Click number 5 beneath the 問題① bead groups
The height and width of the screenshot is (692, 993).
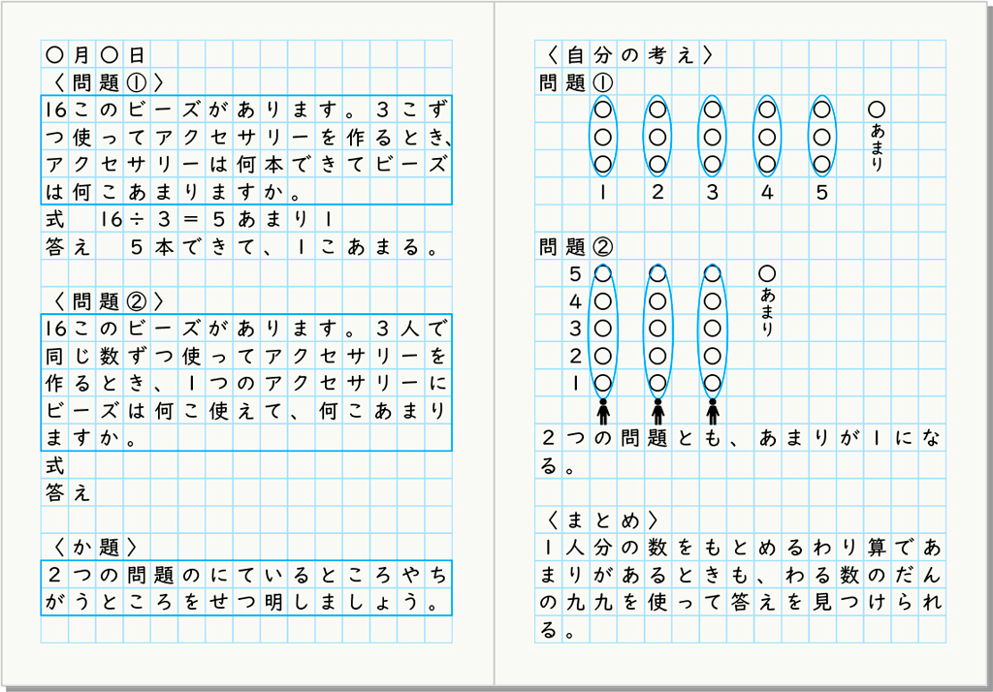pos(822,192)
